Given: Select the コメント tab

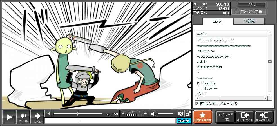Looking at the screenshot, I should point(218,21).
